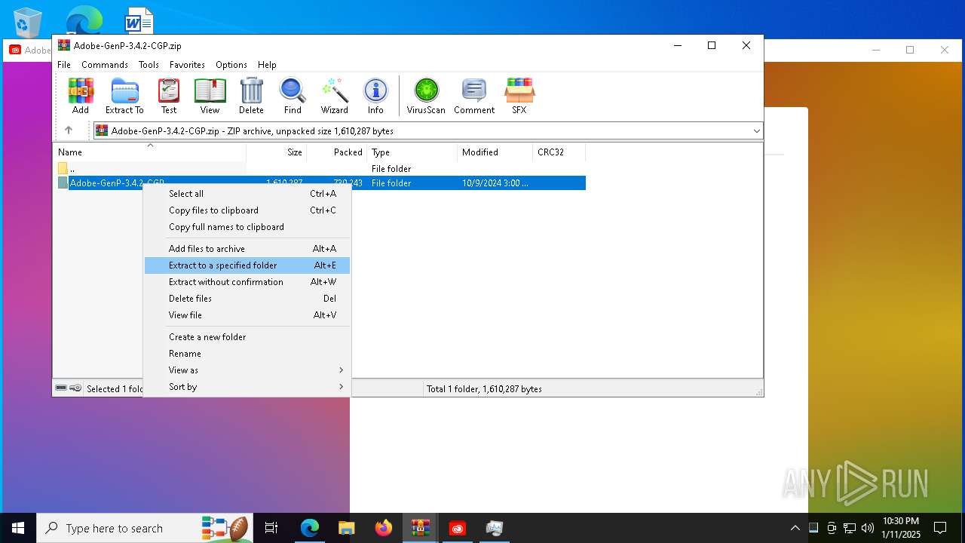Expand the archive path dropdown

(756, 130)
